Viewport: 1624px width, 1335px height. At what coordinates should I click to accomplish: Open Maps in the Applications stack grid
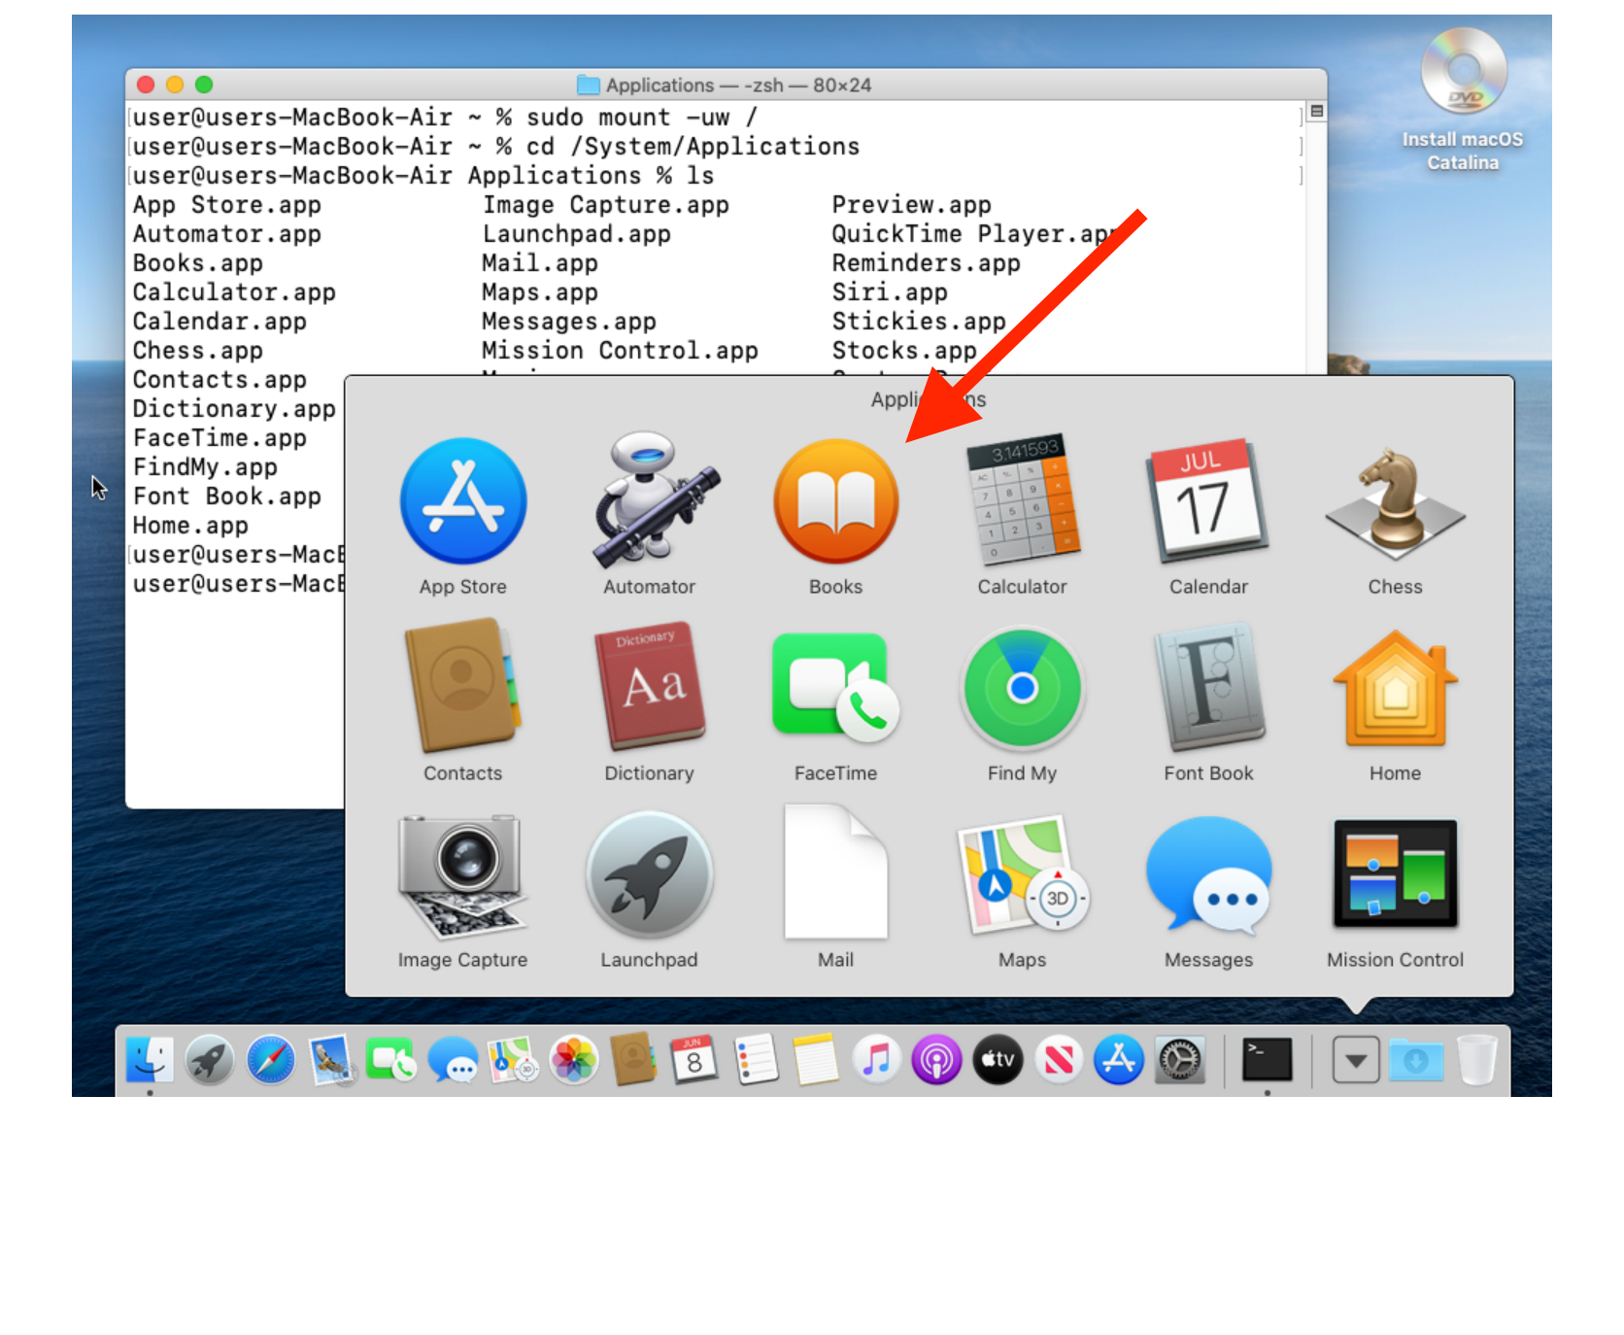pyautogui.click(x=1023, y=874)
